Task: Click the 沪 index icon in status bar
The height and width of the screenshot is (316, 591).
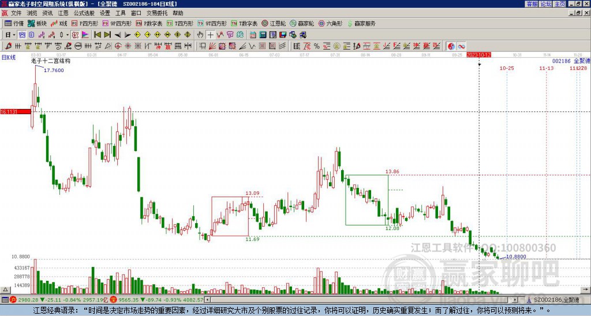Action: [13, 300]
